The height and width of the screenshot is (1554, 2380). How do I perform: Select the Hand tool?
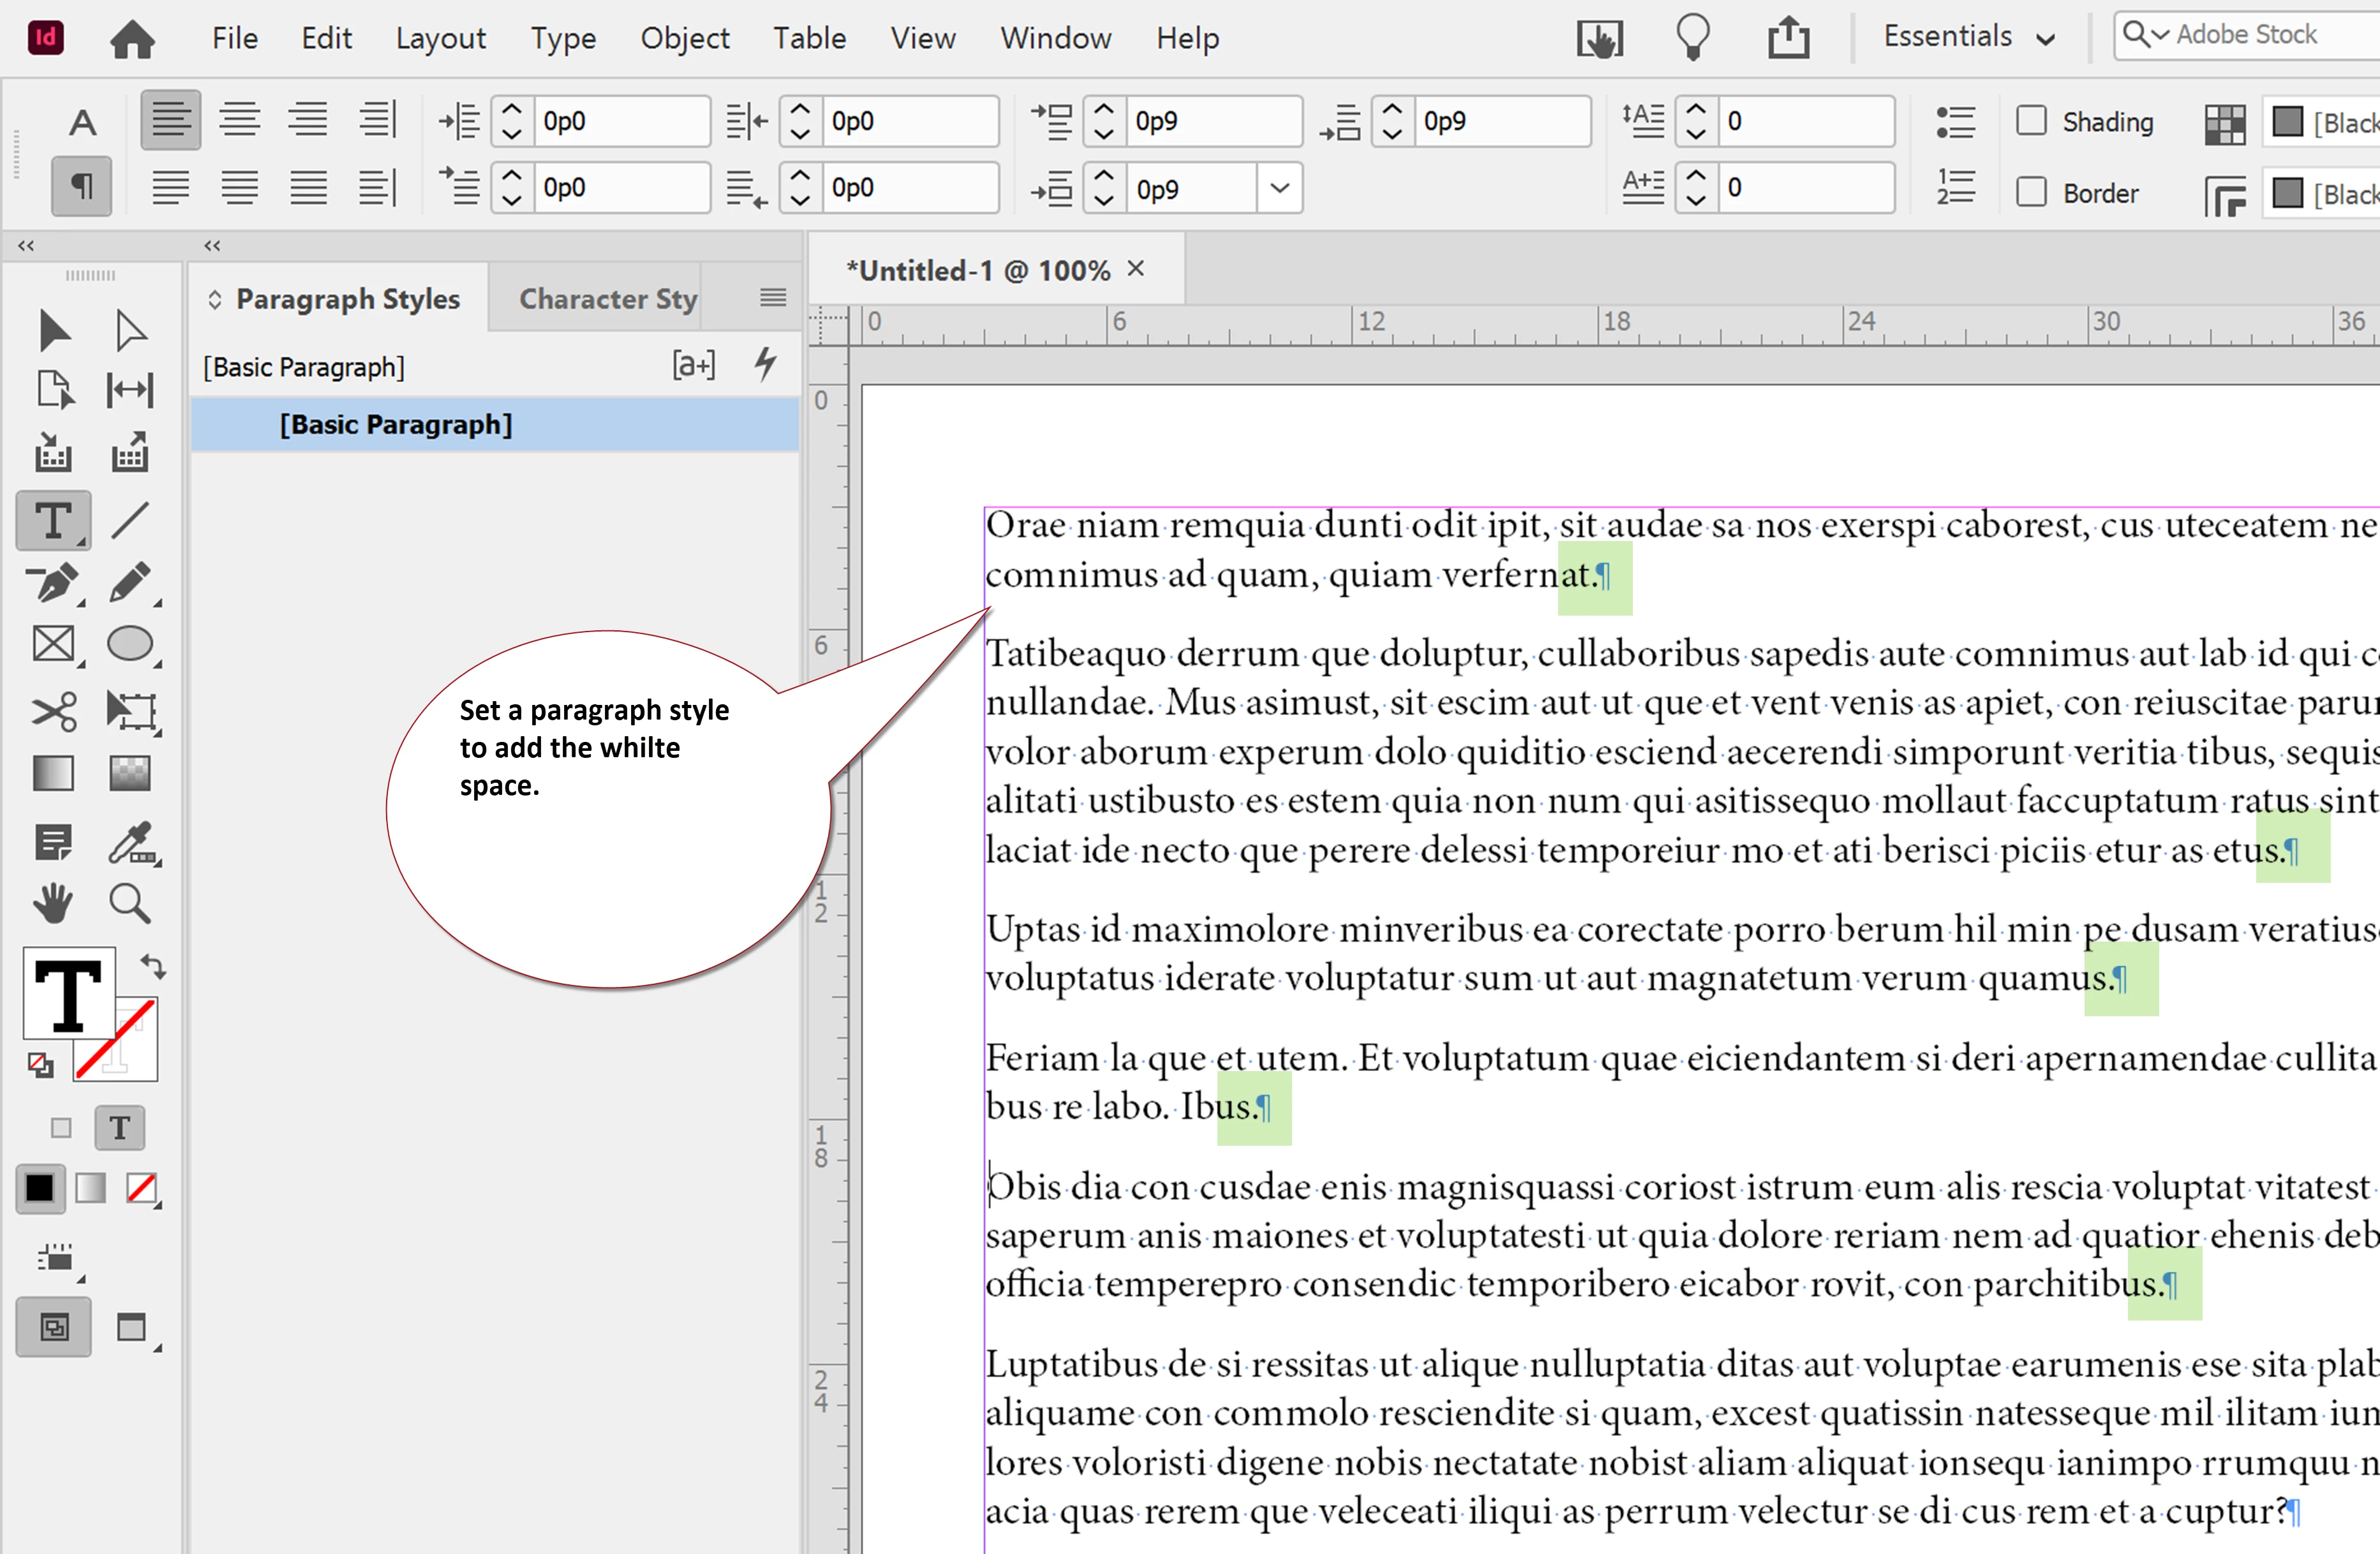point(53,903)
